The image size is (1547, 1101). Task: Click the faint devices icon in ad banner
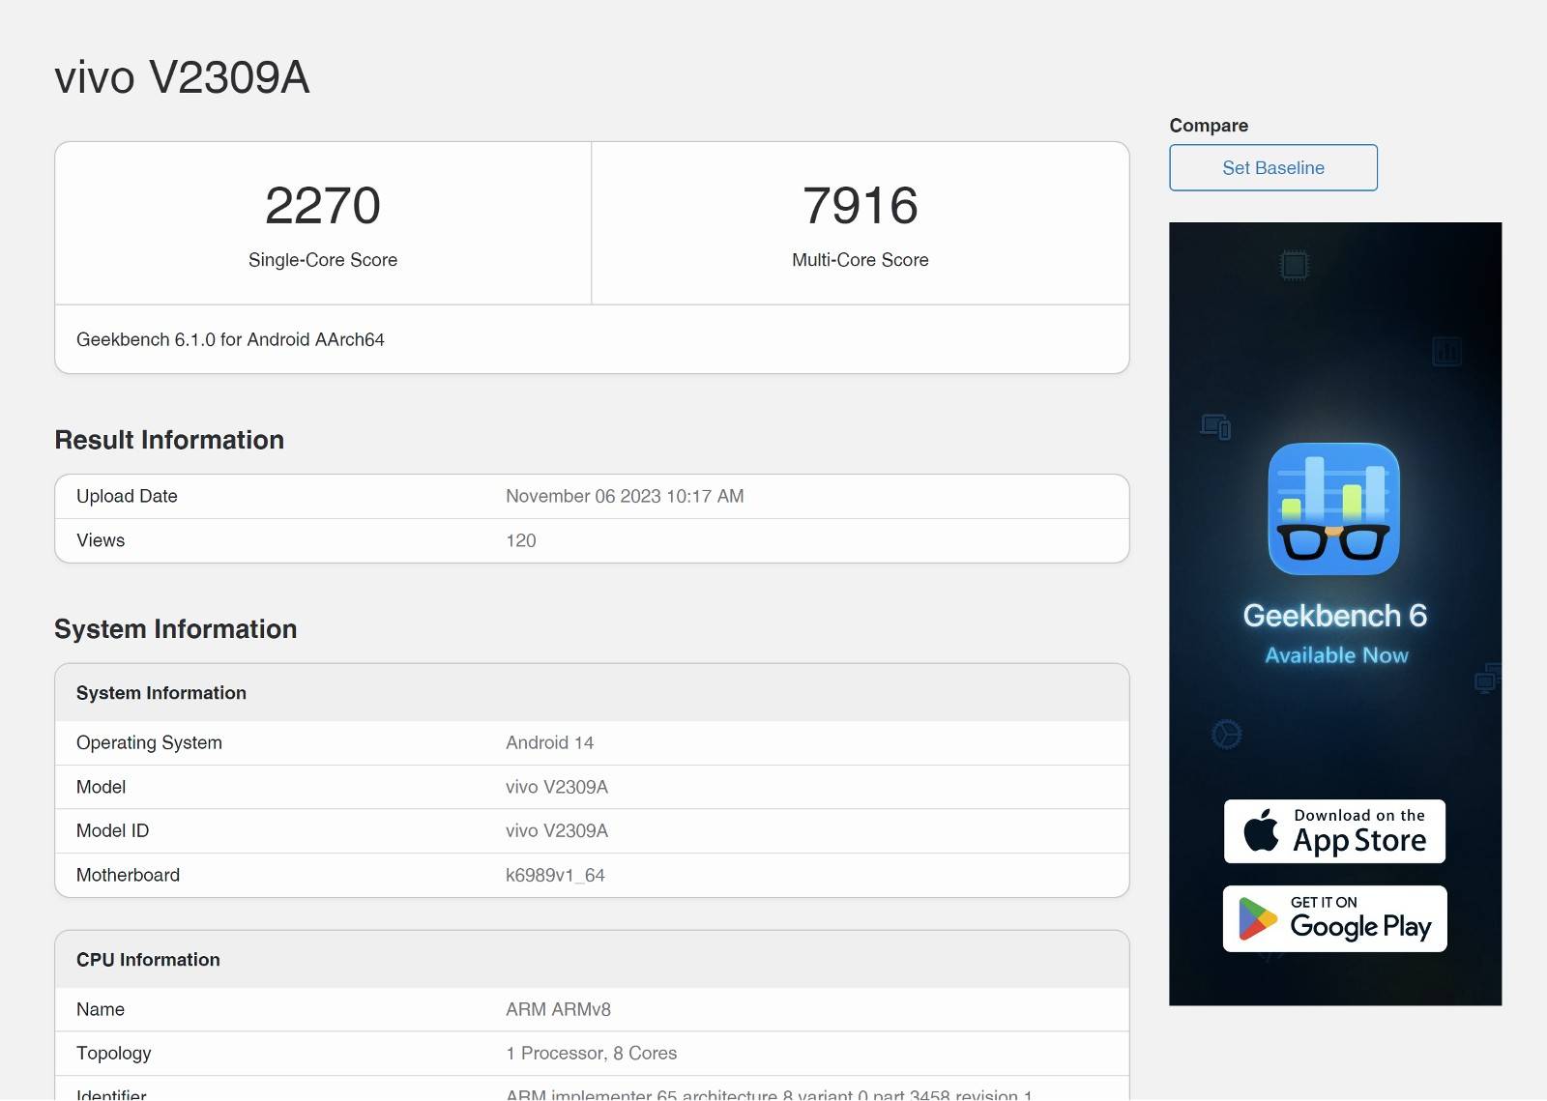click(1215, 426)
